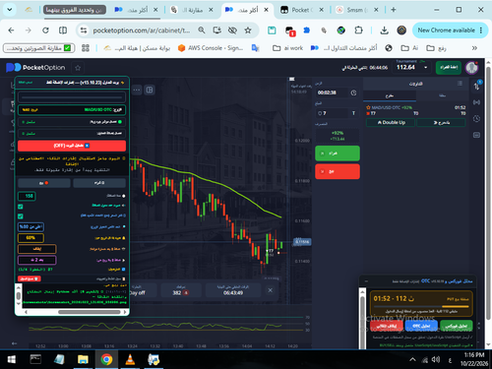
Task: Open the ai work bookmark folder
Action: pos(288,48)
